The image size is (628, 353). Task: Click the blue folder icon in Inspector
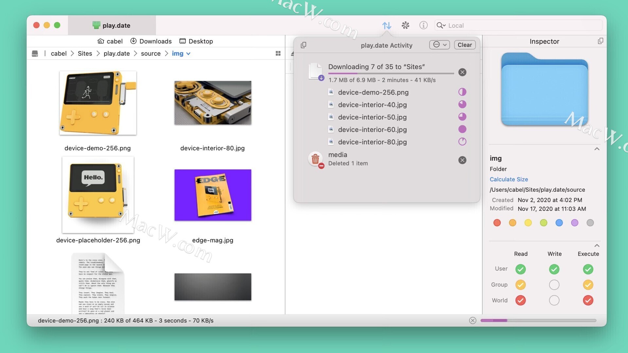[544, 89]
